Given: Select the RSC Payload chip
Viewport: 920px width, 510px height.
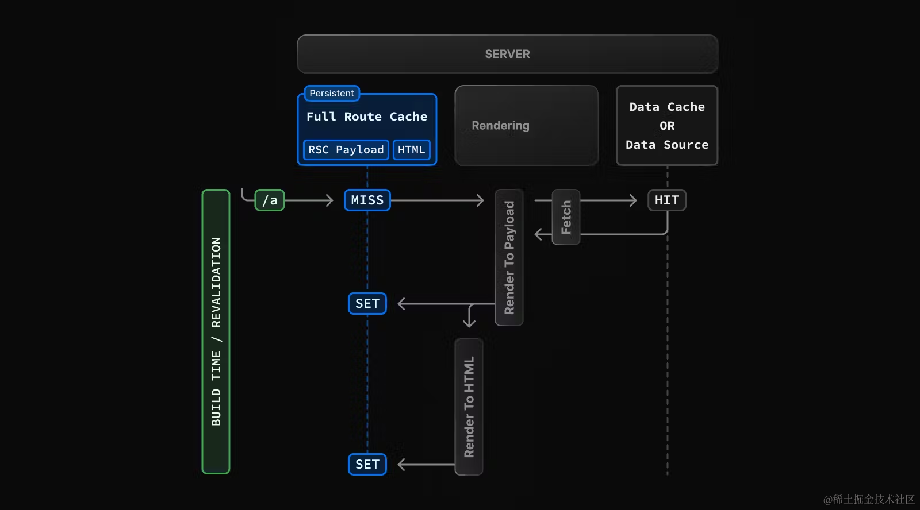Looking at the screenshot, I should (346, 150).
